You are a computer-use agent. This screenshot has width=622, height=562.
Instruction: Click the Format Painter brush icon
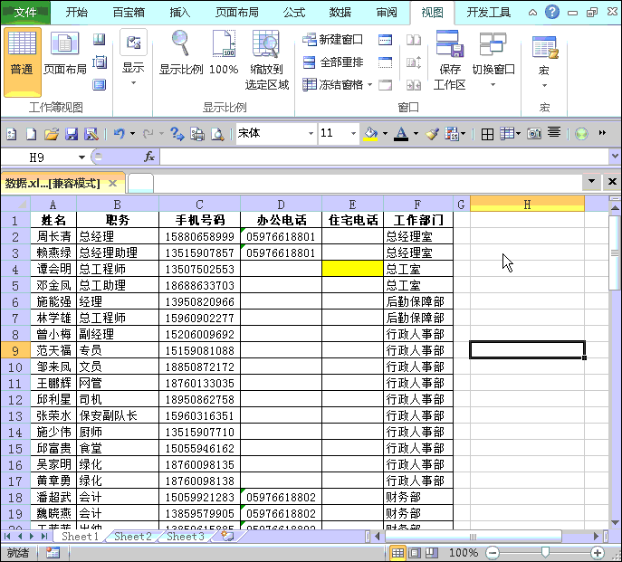[432, 134]
